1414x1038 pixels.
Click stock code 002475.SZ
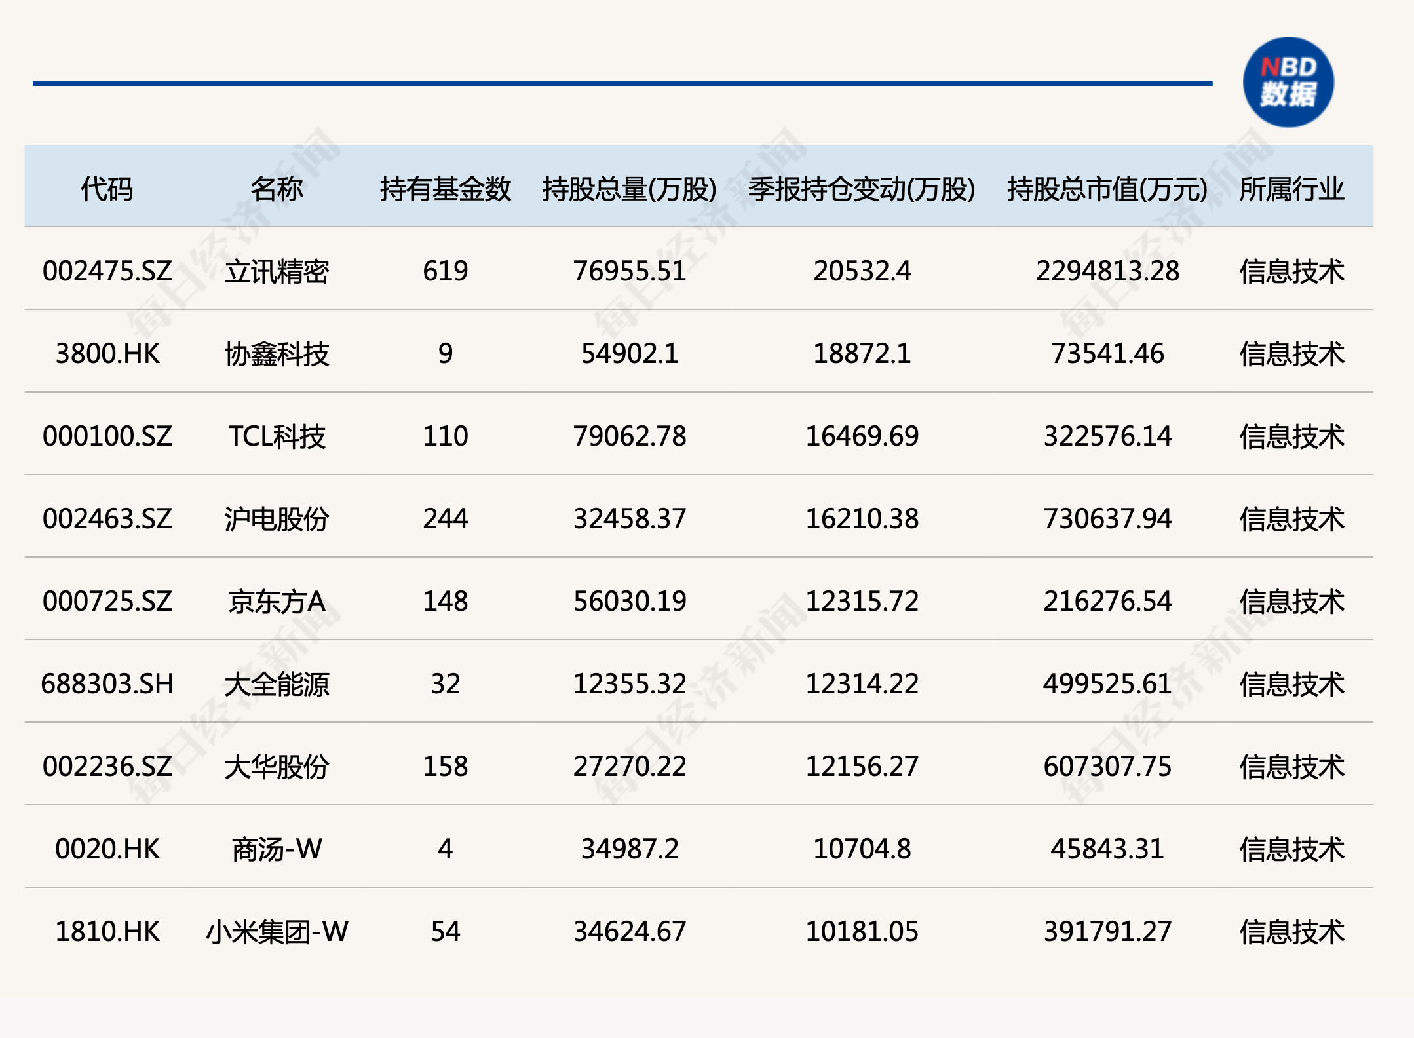click(x=107, y=271)
